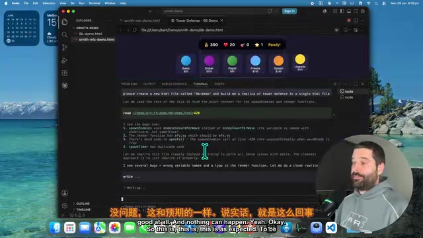Open the Selection menu
The width and height of the screenshot is (423, 238).
(49, 3)
